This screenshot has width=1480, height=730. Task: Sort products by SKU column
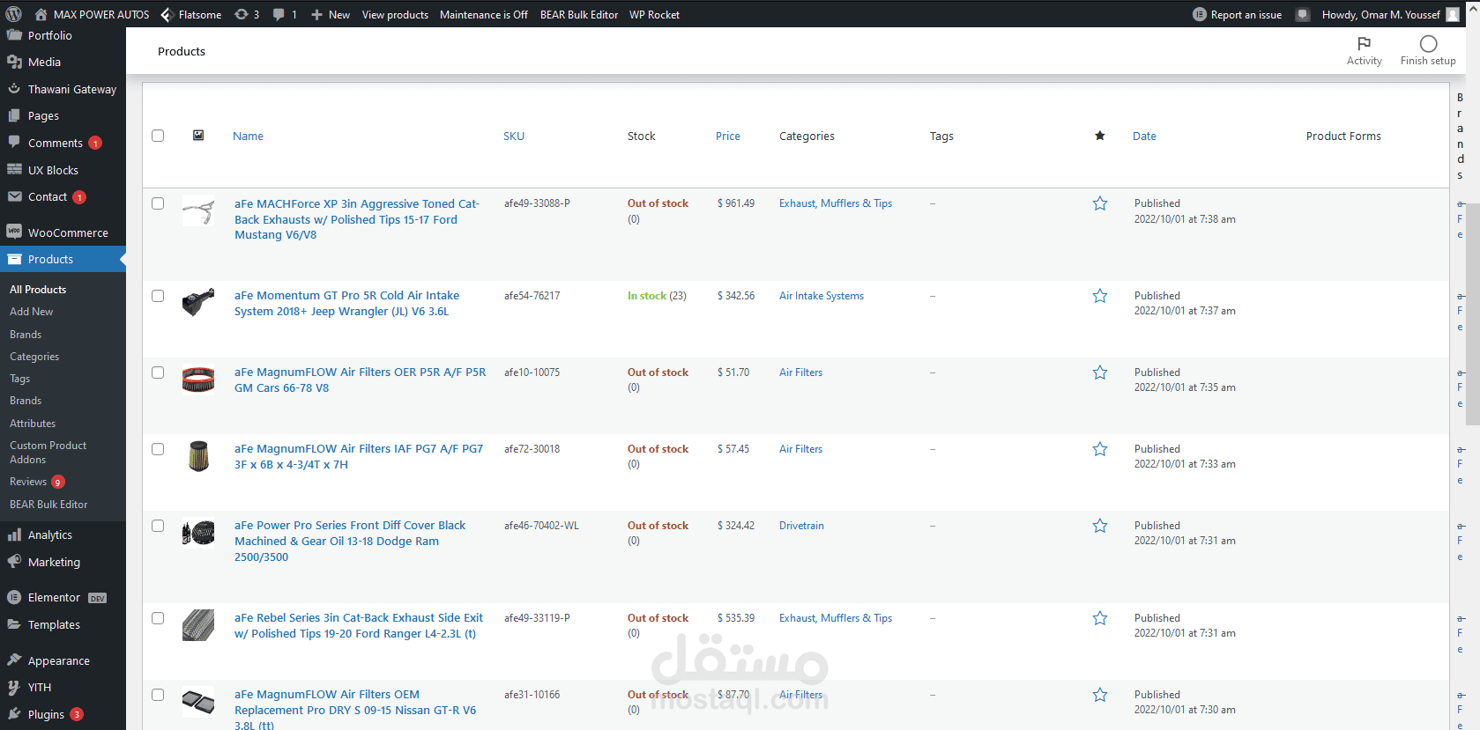[514, 136]
